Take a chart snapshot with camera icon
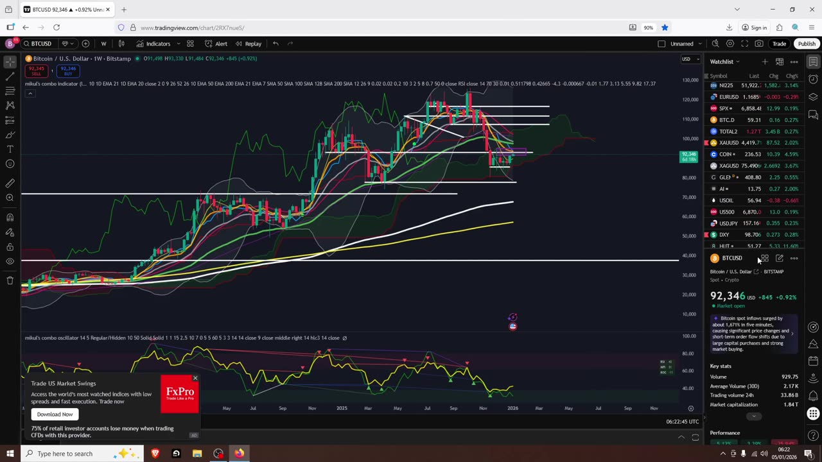The height and width of the screenshot is (462, 822). point(759,44)
